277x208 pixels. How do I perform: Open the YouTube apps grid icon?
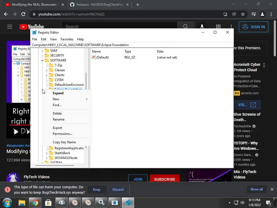click(x=218, y=27)
